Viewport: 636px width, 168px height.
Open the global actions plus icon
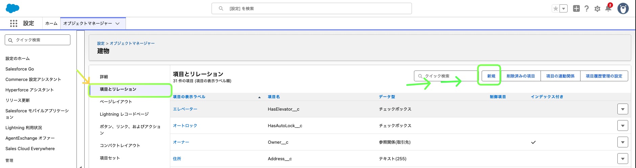[576, 8]
